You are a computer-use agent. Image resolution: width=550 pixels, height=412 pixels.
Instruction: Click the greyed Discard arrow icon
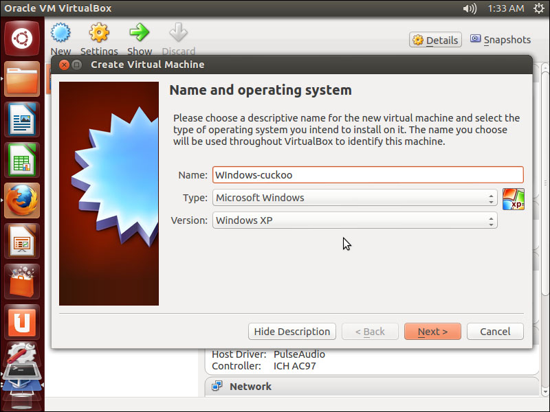pos(178,33)
